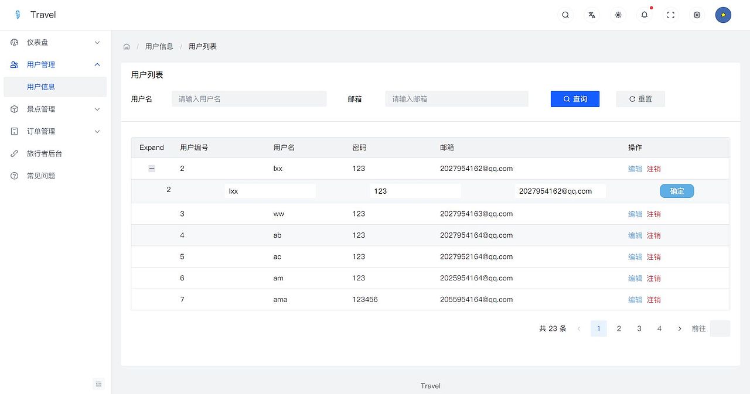Click the 查询 search button
Viewport: 750px width, 394px height.
[x=575, y=99]
